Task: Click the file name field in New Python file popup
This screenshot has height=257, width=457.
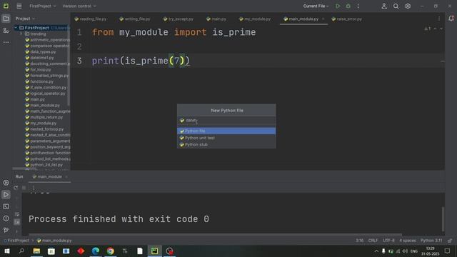Action: (x=226, y=121)
